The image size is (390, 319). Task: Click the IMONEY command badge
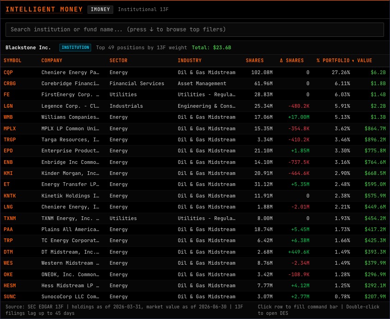click(100, 10)
